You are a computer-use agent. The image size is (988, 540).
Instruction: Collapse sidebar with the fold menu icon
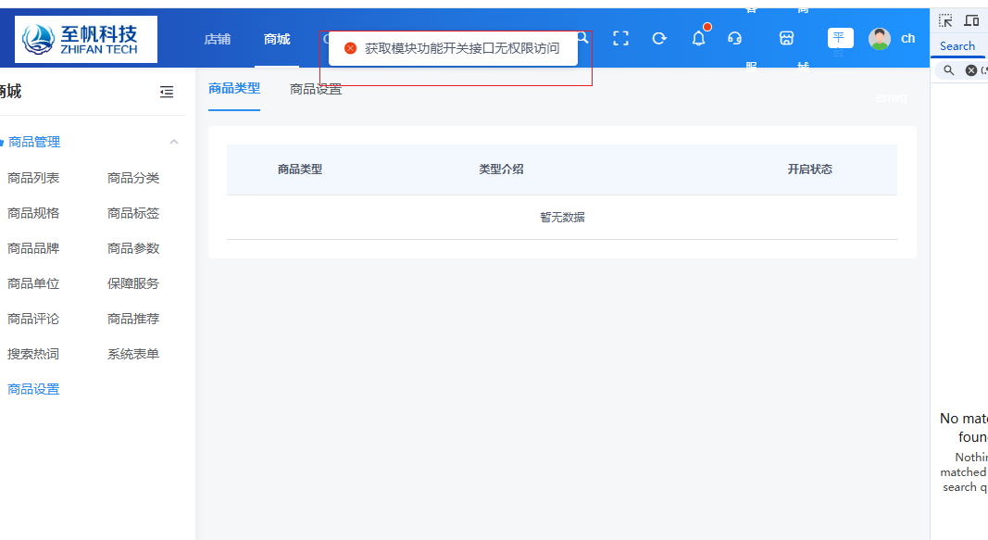[x=167, y=92]
